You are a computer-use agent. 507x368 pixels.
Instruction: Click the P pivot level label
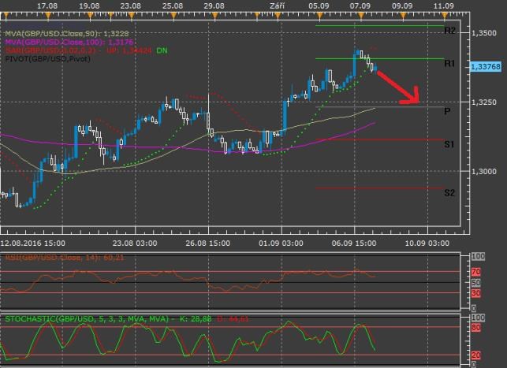(x=447, y=112)
